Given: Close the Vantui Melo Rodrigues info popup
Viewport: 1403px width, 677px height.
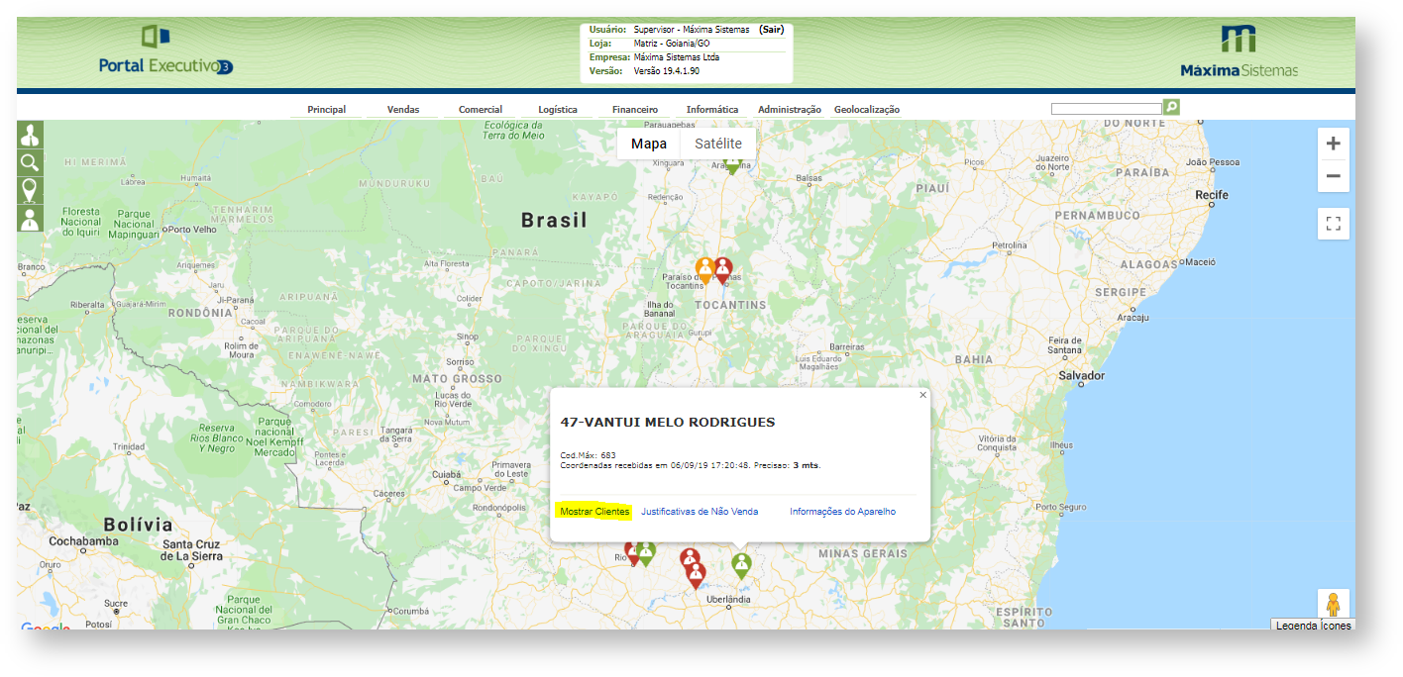Looking at the screenshot, I should pyautogui.click(x=923, y=395).
